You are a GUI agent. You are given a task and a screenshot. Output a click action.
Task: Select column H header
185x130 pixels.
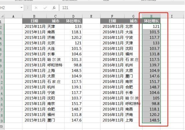coord(151,16)
